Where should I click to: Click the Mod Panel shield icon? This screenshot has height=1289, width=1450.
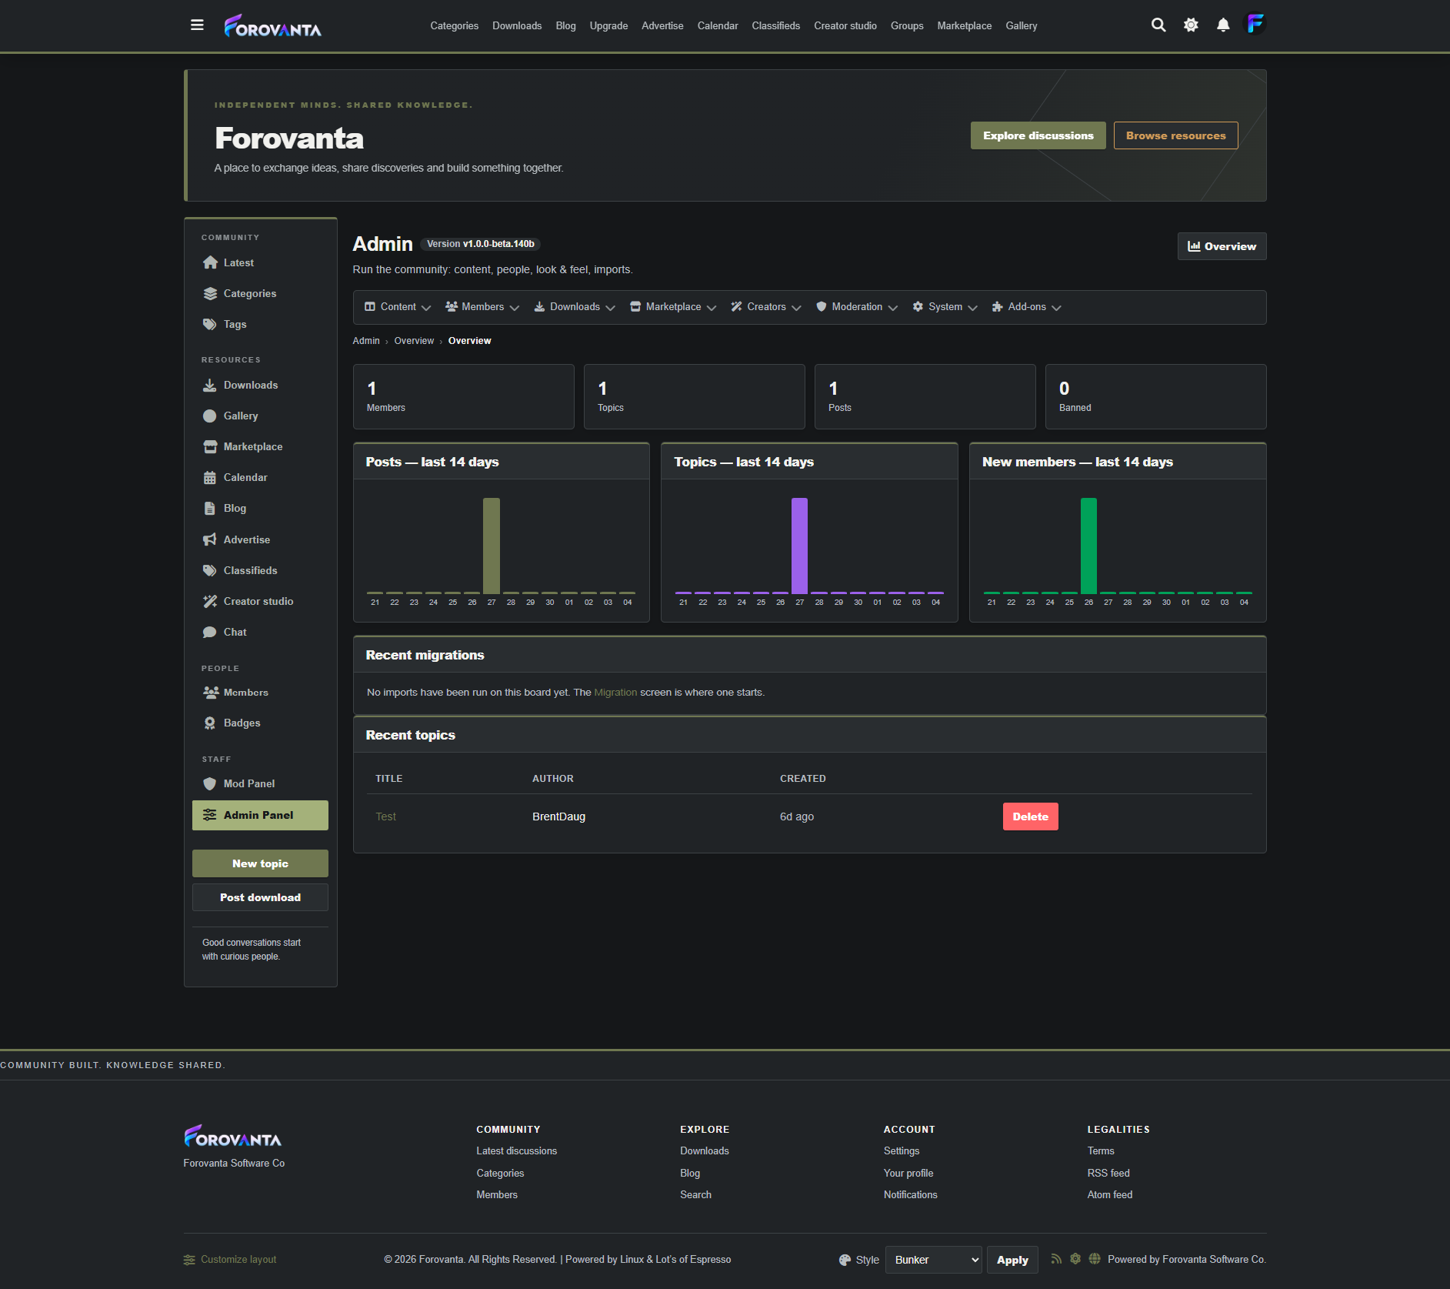tap(210, 784)
